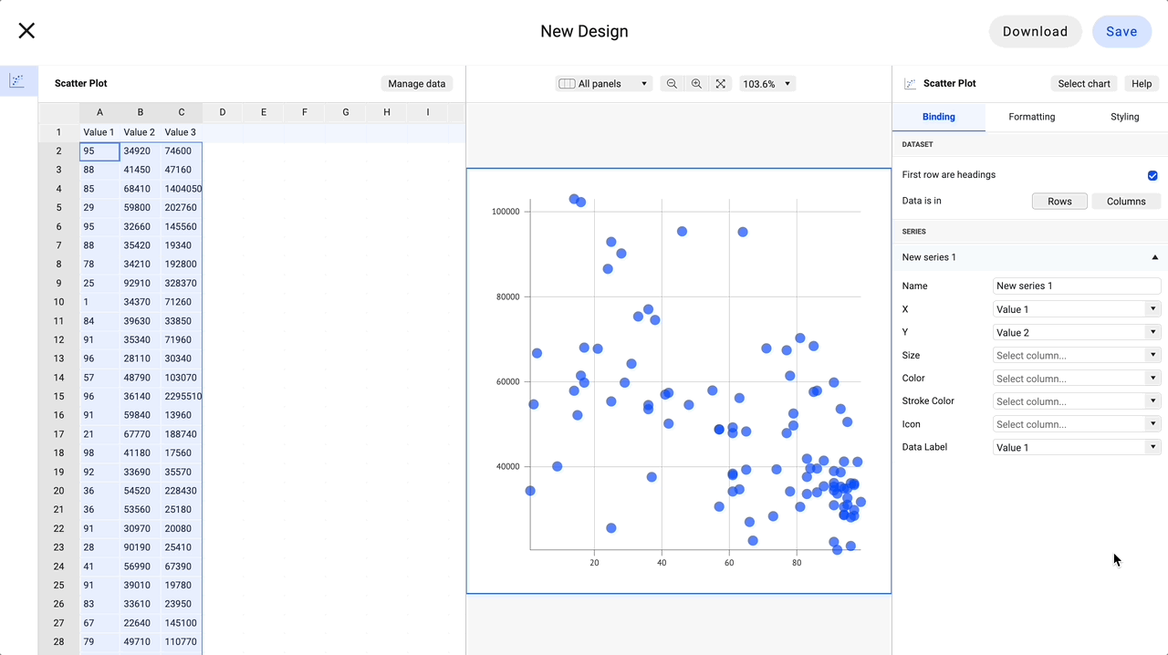This screenshot has height=655, width=1168.
Task: Click the Scatter Plot icon in right panel header
Action: tap(909, 83)
